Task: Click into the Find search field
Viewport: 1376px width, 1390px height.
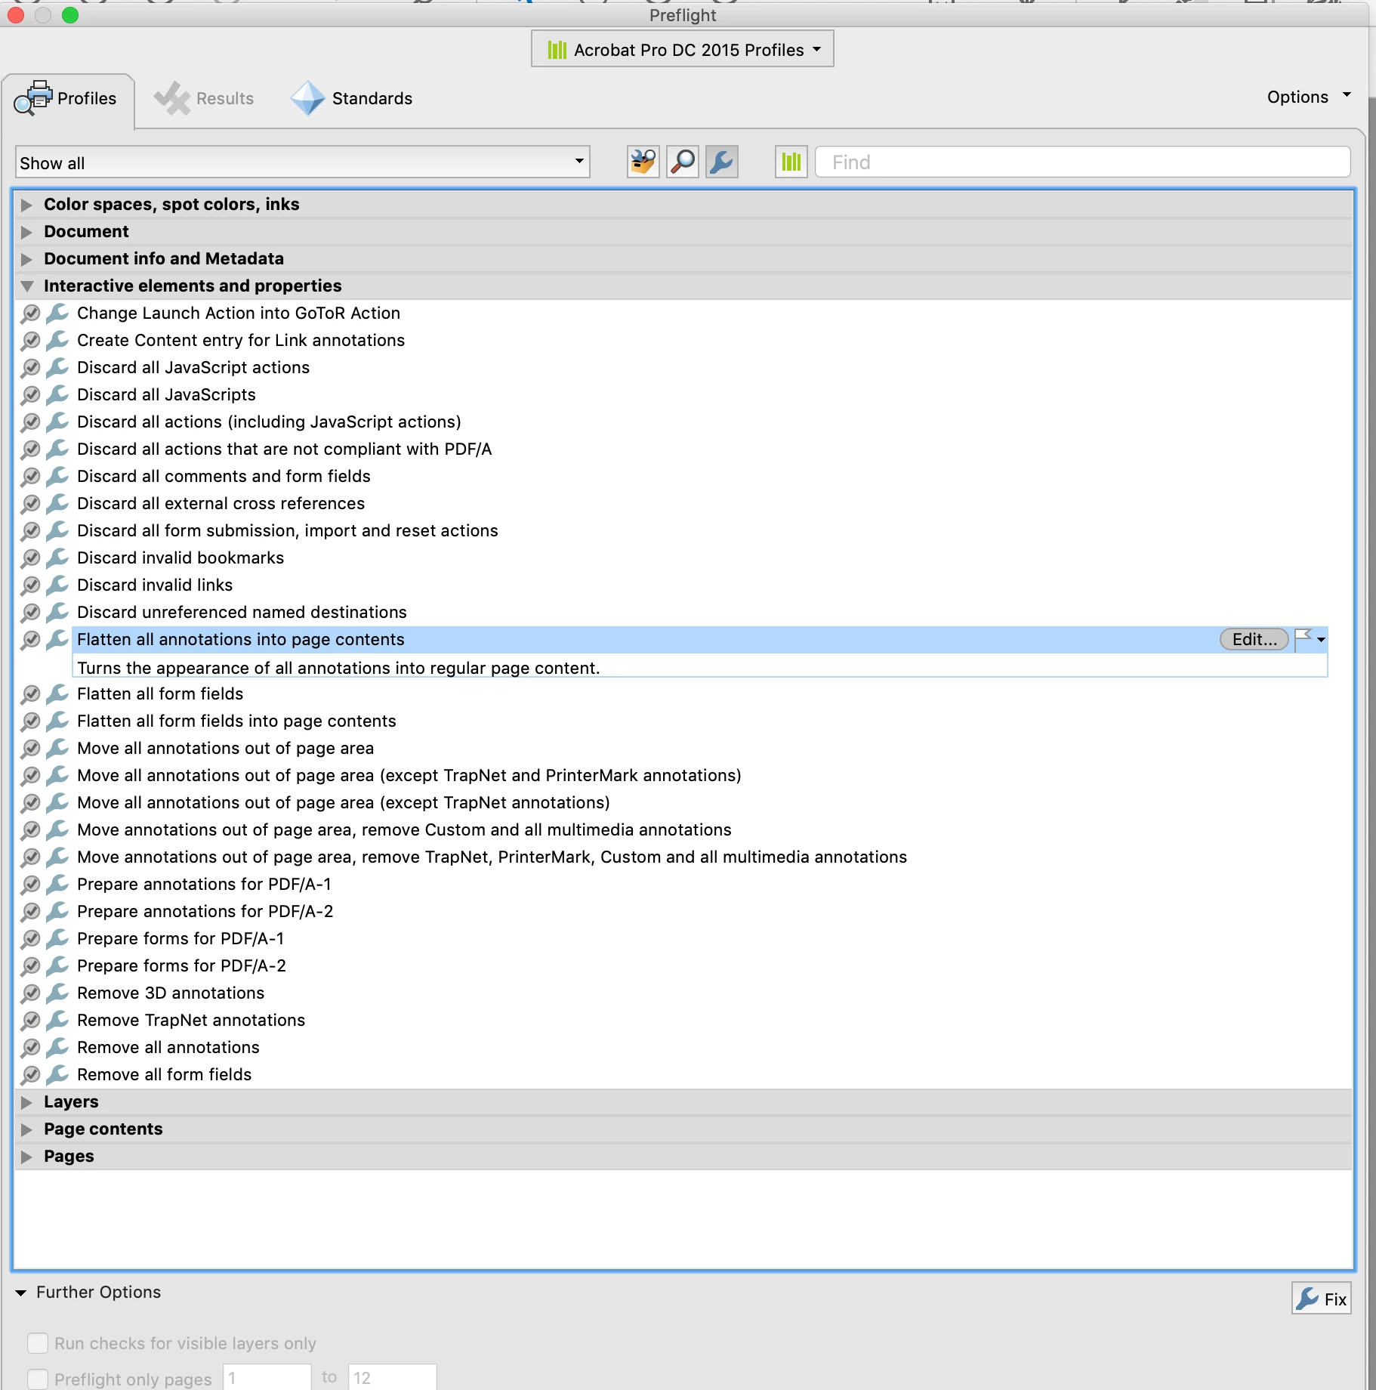Action: (x=1083, y=162)
